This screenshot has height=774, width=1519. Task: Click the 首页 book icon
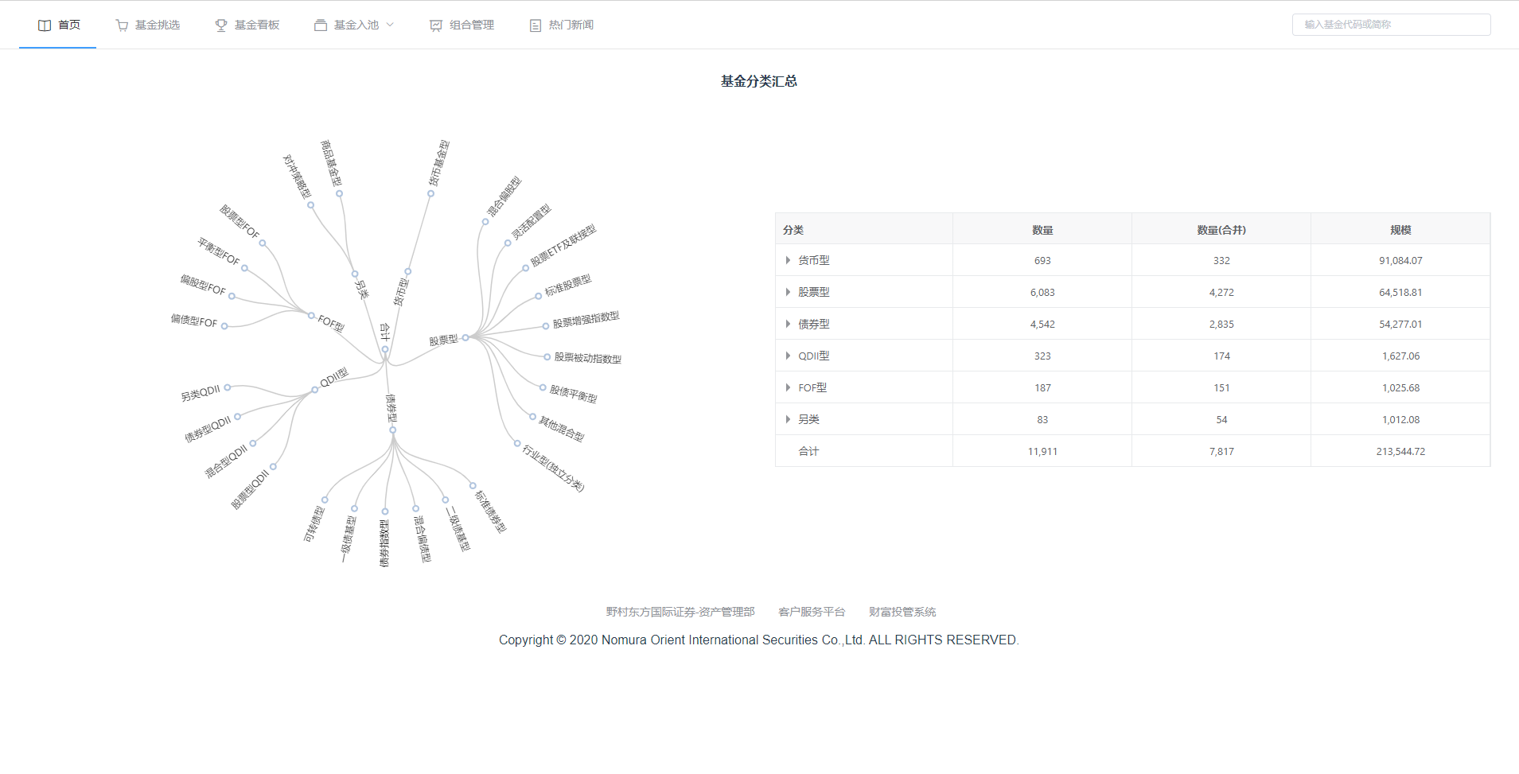pyautogui.click(x=45, y=25)
